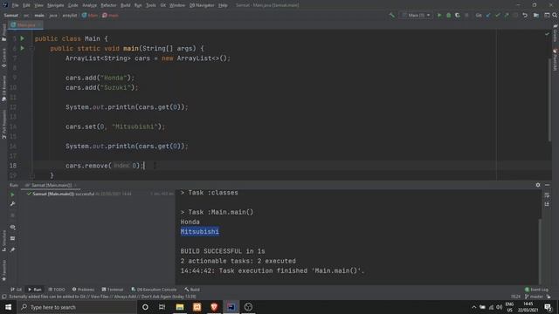Open Run panel settings gear

pos(538,185)
